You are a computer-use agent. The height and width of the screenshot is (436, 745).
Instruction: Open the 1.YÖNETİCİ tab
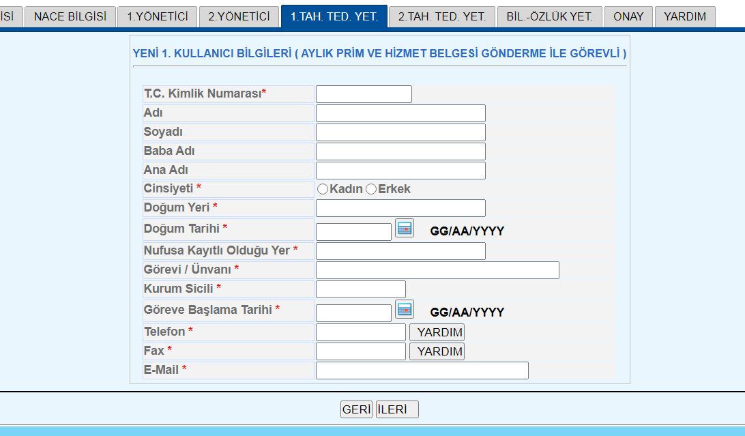(158, 16)
